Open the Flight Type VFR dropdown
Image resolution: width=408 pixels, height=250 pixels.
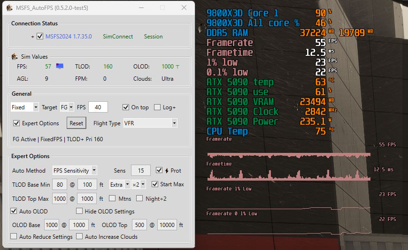tap(150, 123)
